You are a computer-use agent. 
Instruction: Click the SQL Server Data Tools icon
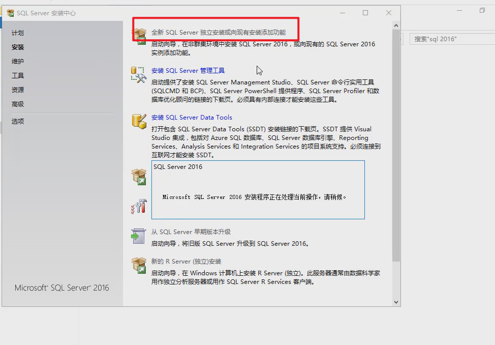point(139,122)
